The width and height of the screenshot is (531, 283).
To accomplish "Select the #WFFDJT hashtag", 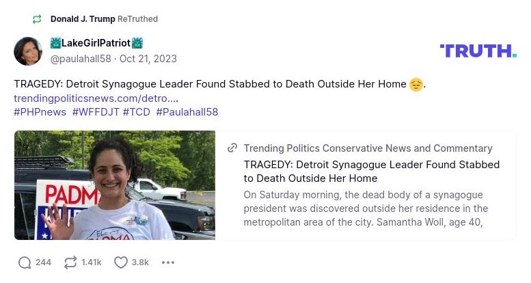I will [96, 112].
